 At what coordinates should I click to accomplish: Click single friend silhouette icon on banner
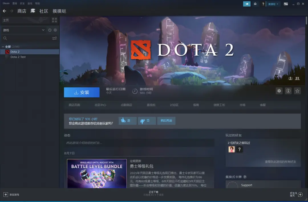[290, 79]
